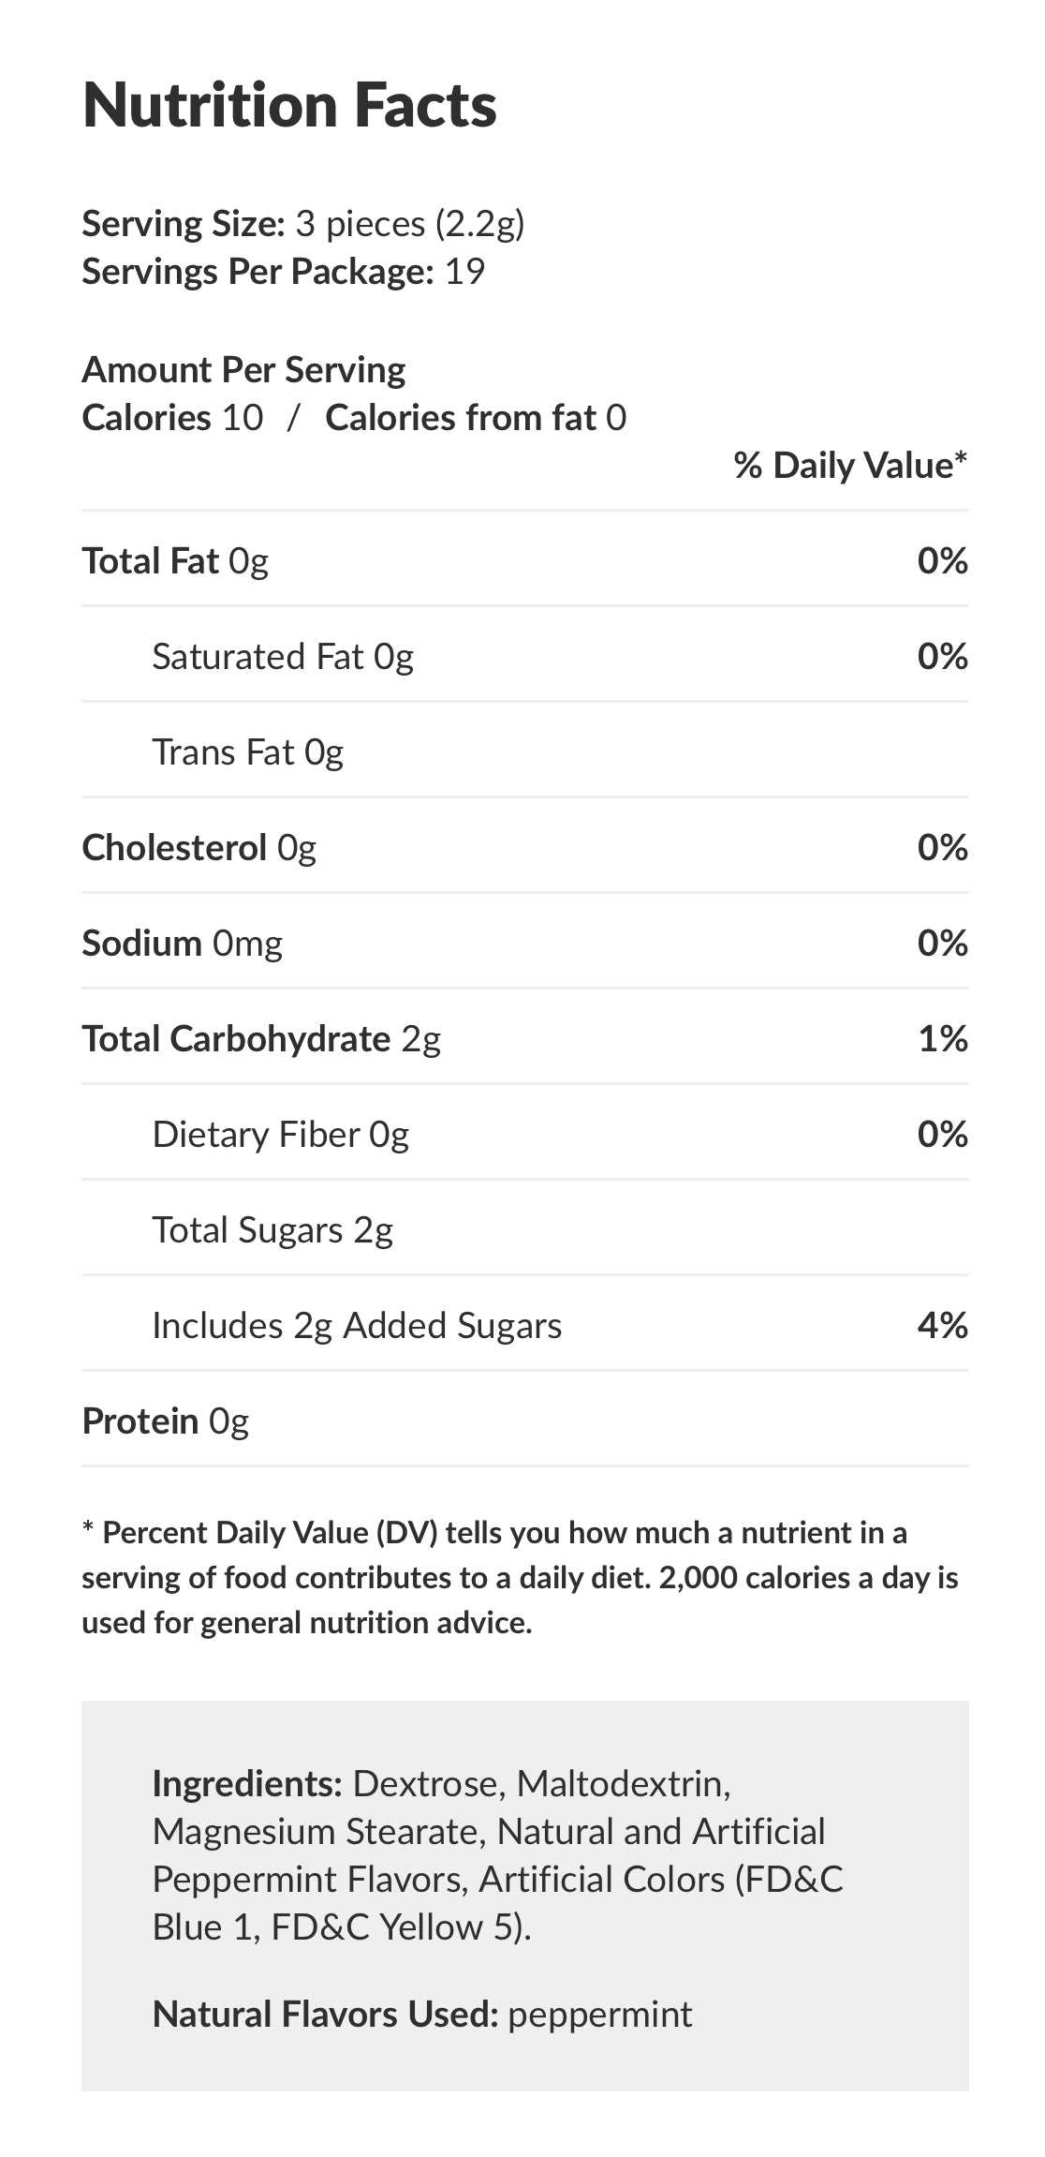Click the Total Carbohydrate 2g label
1045x2157 pixels.
[x=261, y=1039]
